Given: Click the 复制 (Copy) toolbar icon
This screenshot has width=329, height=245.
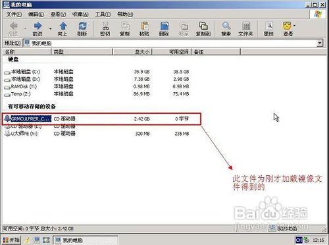Looking at the screenshot, I should tap(125, 26).
